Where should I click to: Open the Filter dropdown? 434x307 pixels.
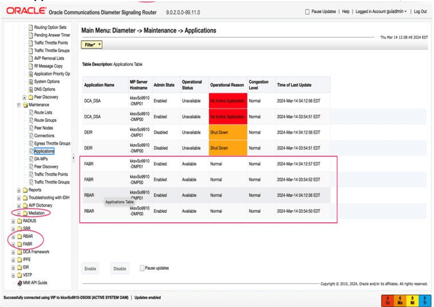point(92,45)
